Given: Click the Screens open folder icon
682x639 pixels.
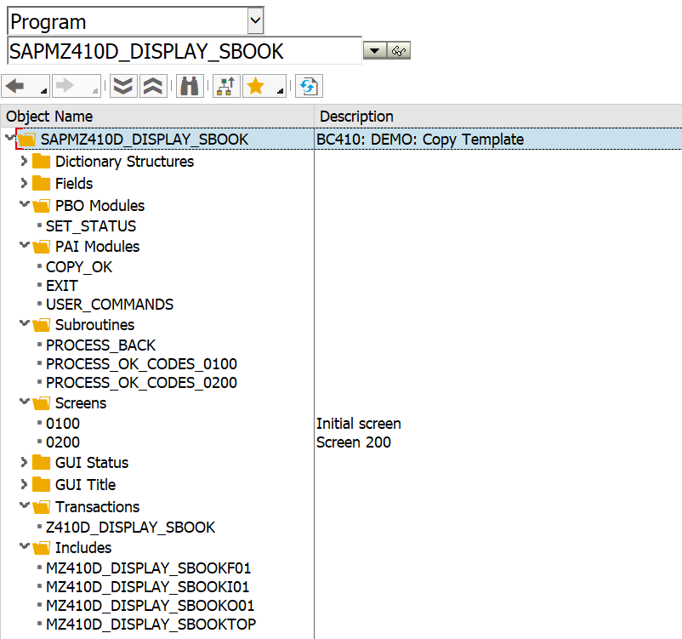Looking at the screenshot, I should (x=42, y=403).
